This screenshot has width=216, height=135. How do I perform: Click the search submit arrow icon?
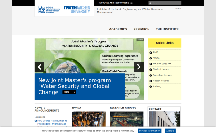coord(180,3)
